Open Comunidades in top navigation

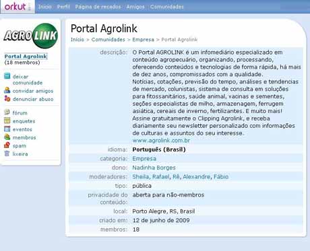click(x=167, y=7)
